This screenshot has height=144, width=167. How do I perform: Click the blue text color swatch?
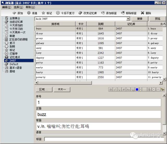click(x=137, y=89)
